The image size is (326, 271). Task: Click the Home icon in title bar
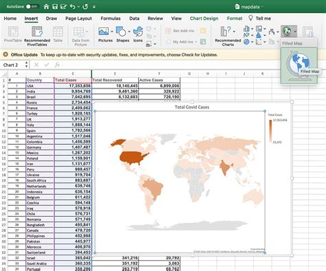coord(46,7)
